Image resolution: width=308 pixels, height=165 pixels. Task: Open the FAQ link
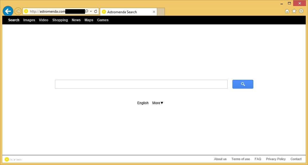pyautogui.click(x=258, y=159)
